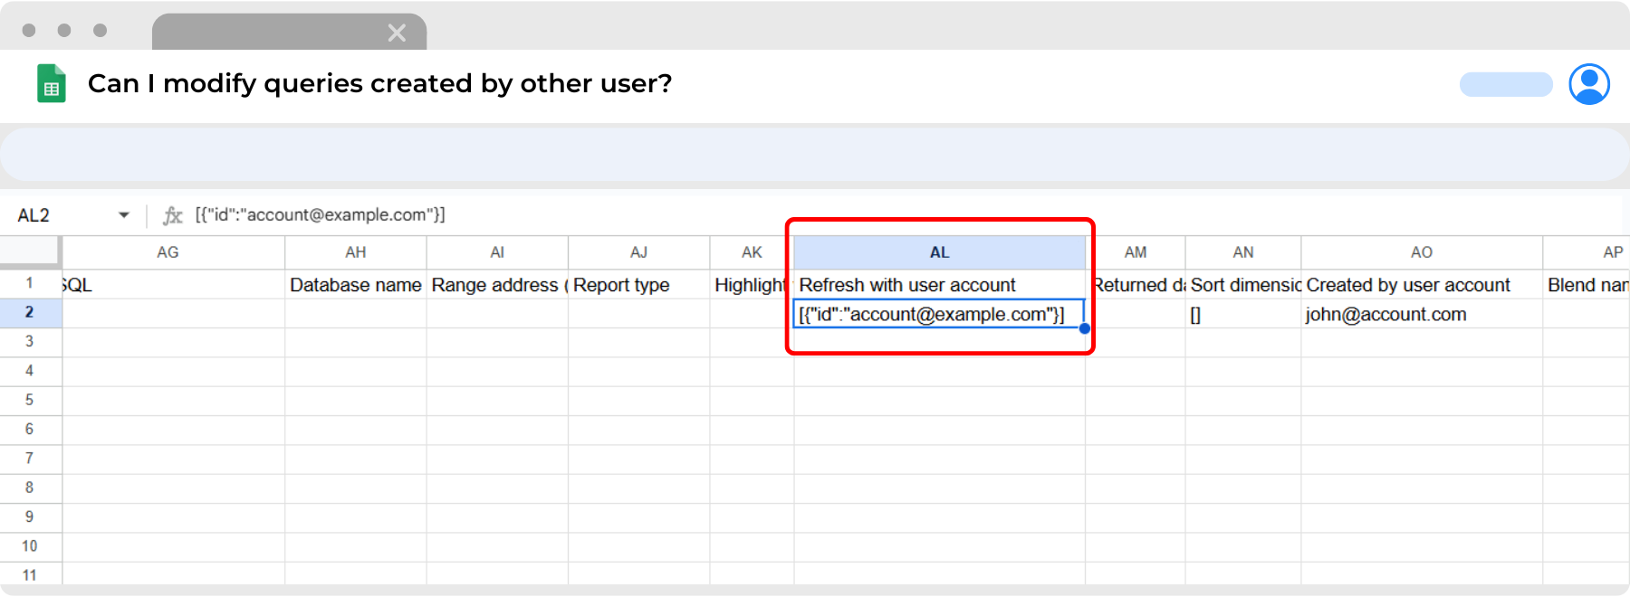Select column AI header
Screen dimensions: 1630x597
(497, 252)
